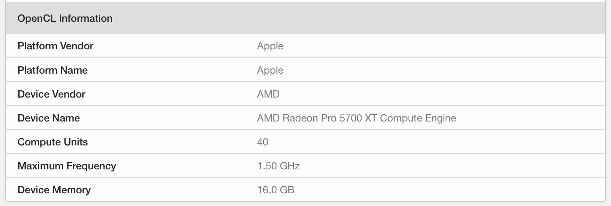Click the AMD Radeon Pro 5700 XT value
Viewport: 611px width, 206px height.
point(356,118)
